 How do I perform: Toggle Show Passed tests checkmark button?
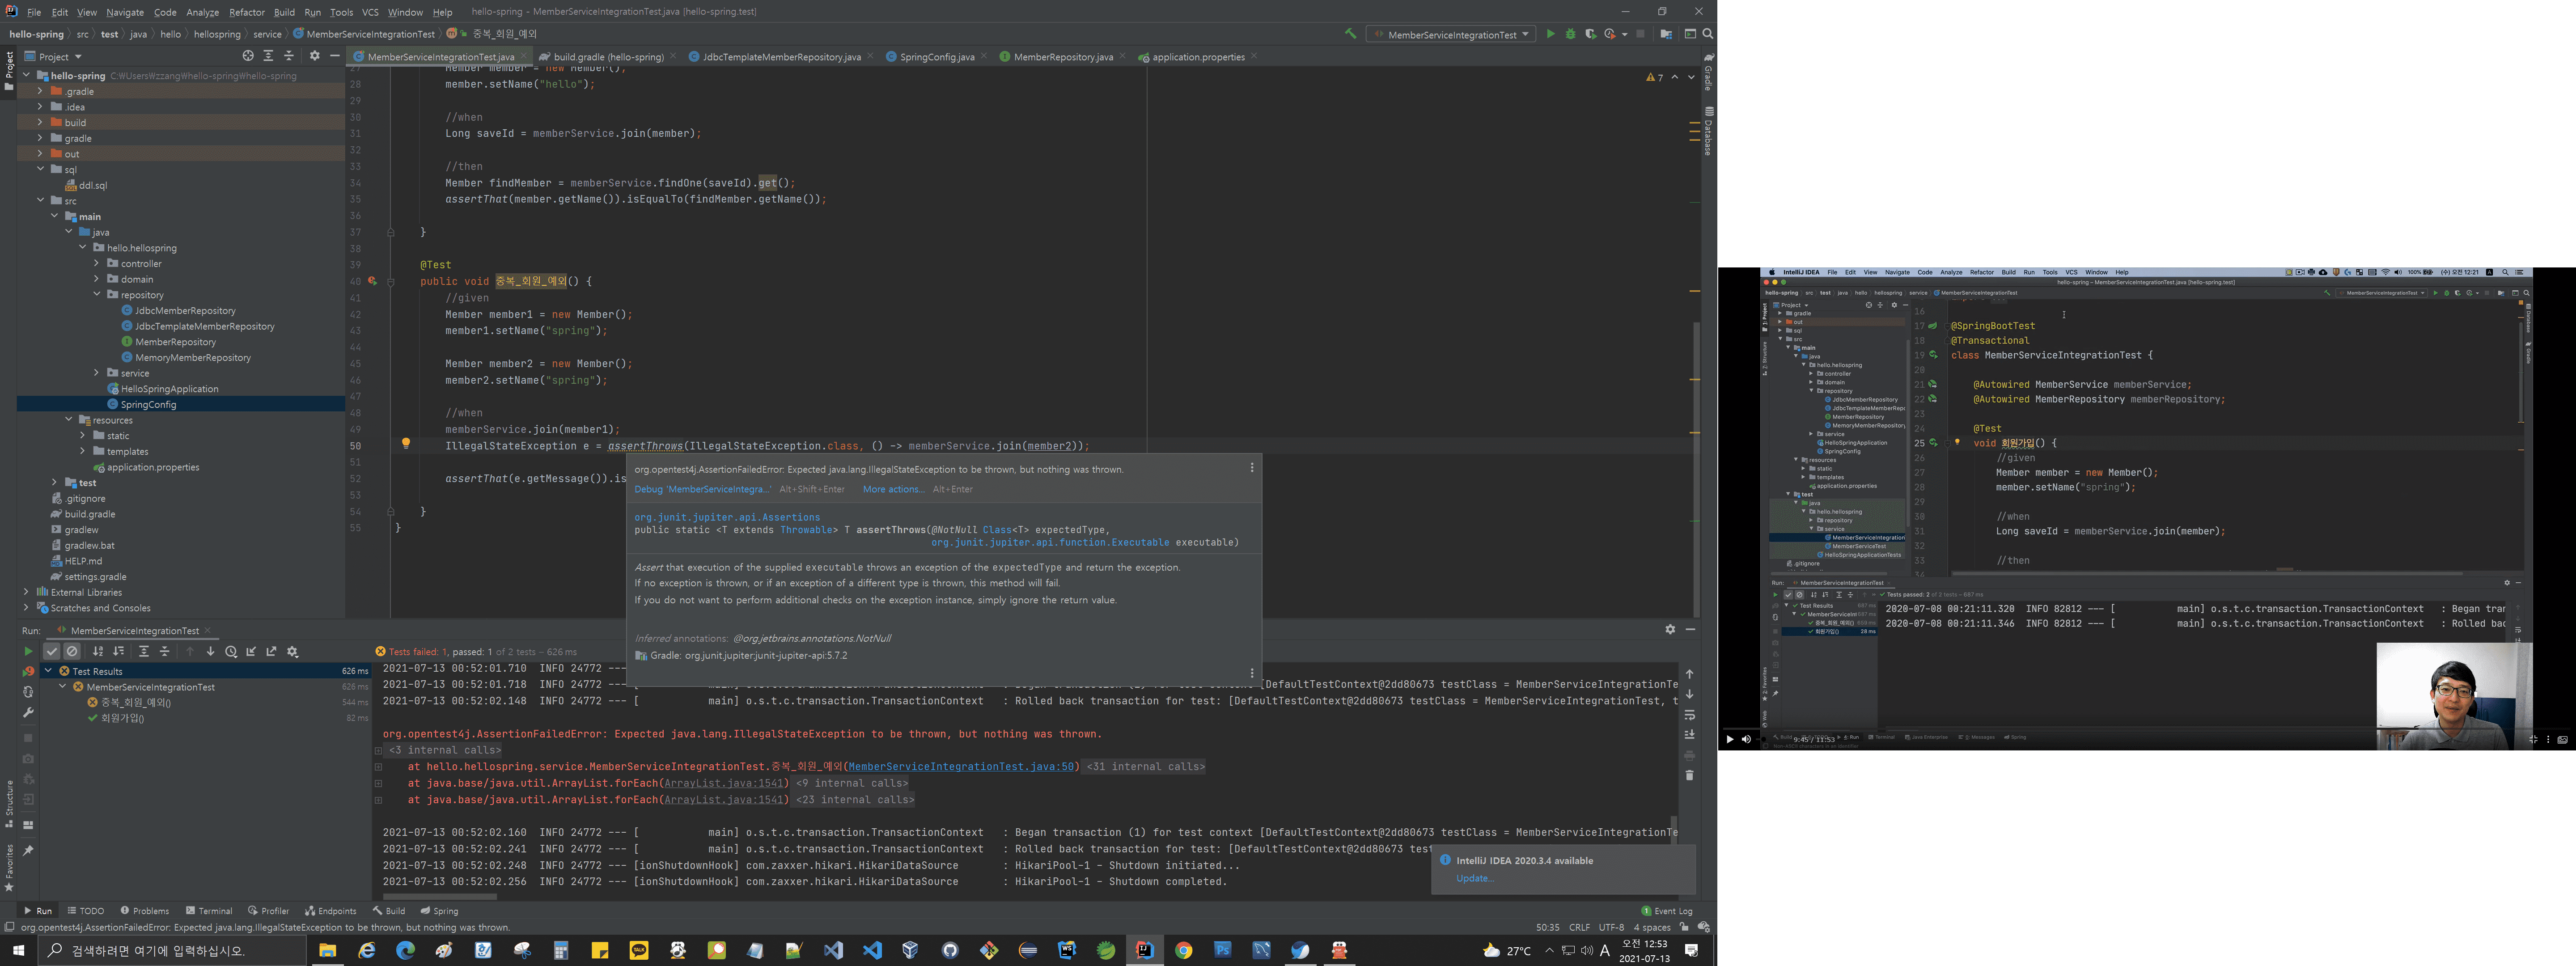(52, 652)
